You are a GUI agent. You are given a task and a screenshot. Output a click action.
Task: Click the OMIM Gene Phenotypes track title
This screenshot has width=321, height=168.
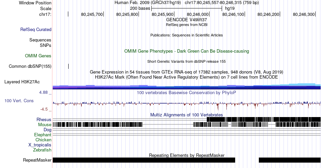pos(187,51)
